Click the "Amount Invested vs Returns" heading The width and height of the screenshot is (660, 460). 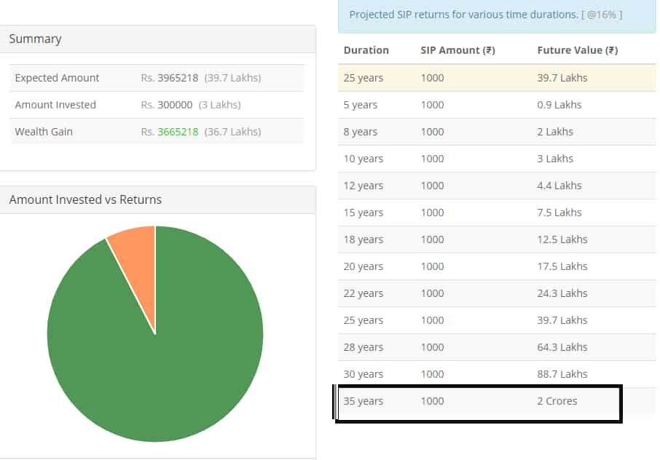pyautogui.click(x=85, y=199)
